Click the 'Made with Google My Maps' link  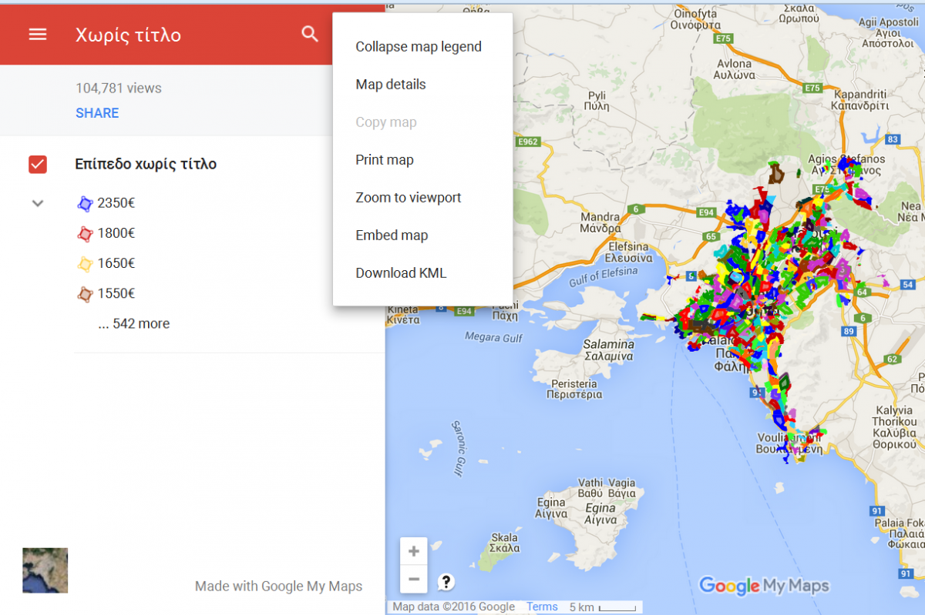pos(278,587)
